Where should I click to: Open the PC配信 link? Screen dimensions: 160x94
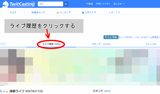90,4
